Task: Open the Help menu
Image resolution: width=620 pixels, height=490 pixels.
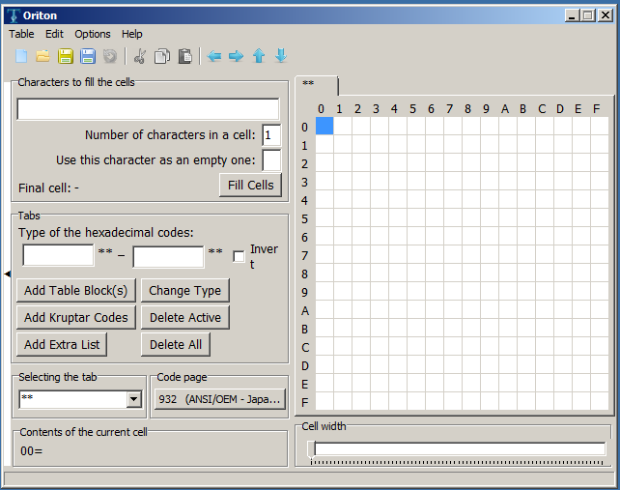Action: click(x=131, y=34)
